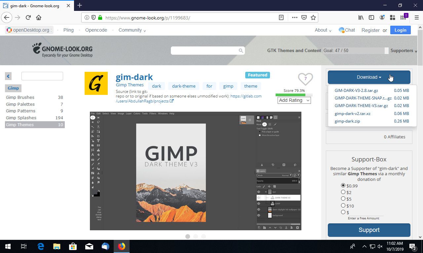This screenshot has height=253, width=423.
Task: Click second carousel indicator dot
Action: click(196, 236)
